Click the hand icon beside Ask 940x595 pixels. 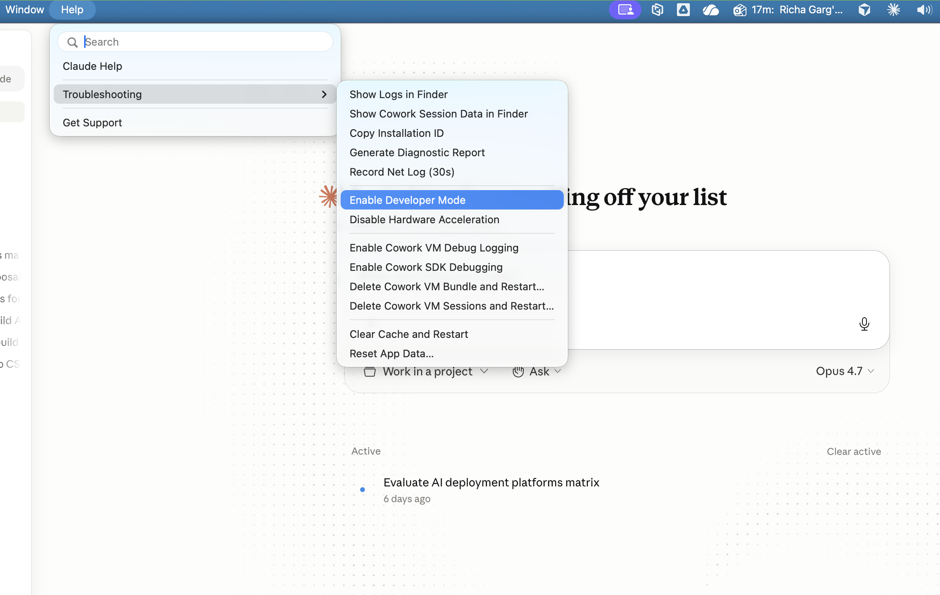click(518, 371)
